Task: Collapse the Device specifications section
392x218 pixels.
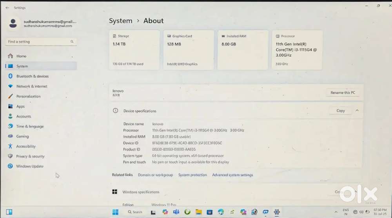Action: pos(357,111)
